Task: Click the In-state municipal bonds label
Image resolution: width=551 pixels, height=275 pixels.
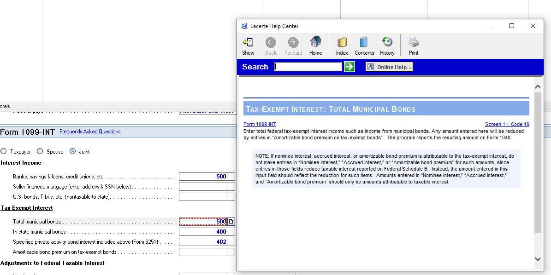Action: coord(39,232)
